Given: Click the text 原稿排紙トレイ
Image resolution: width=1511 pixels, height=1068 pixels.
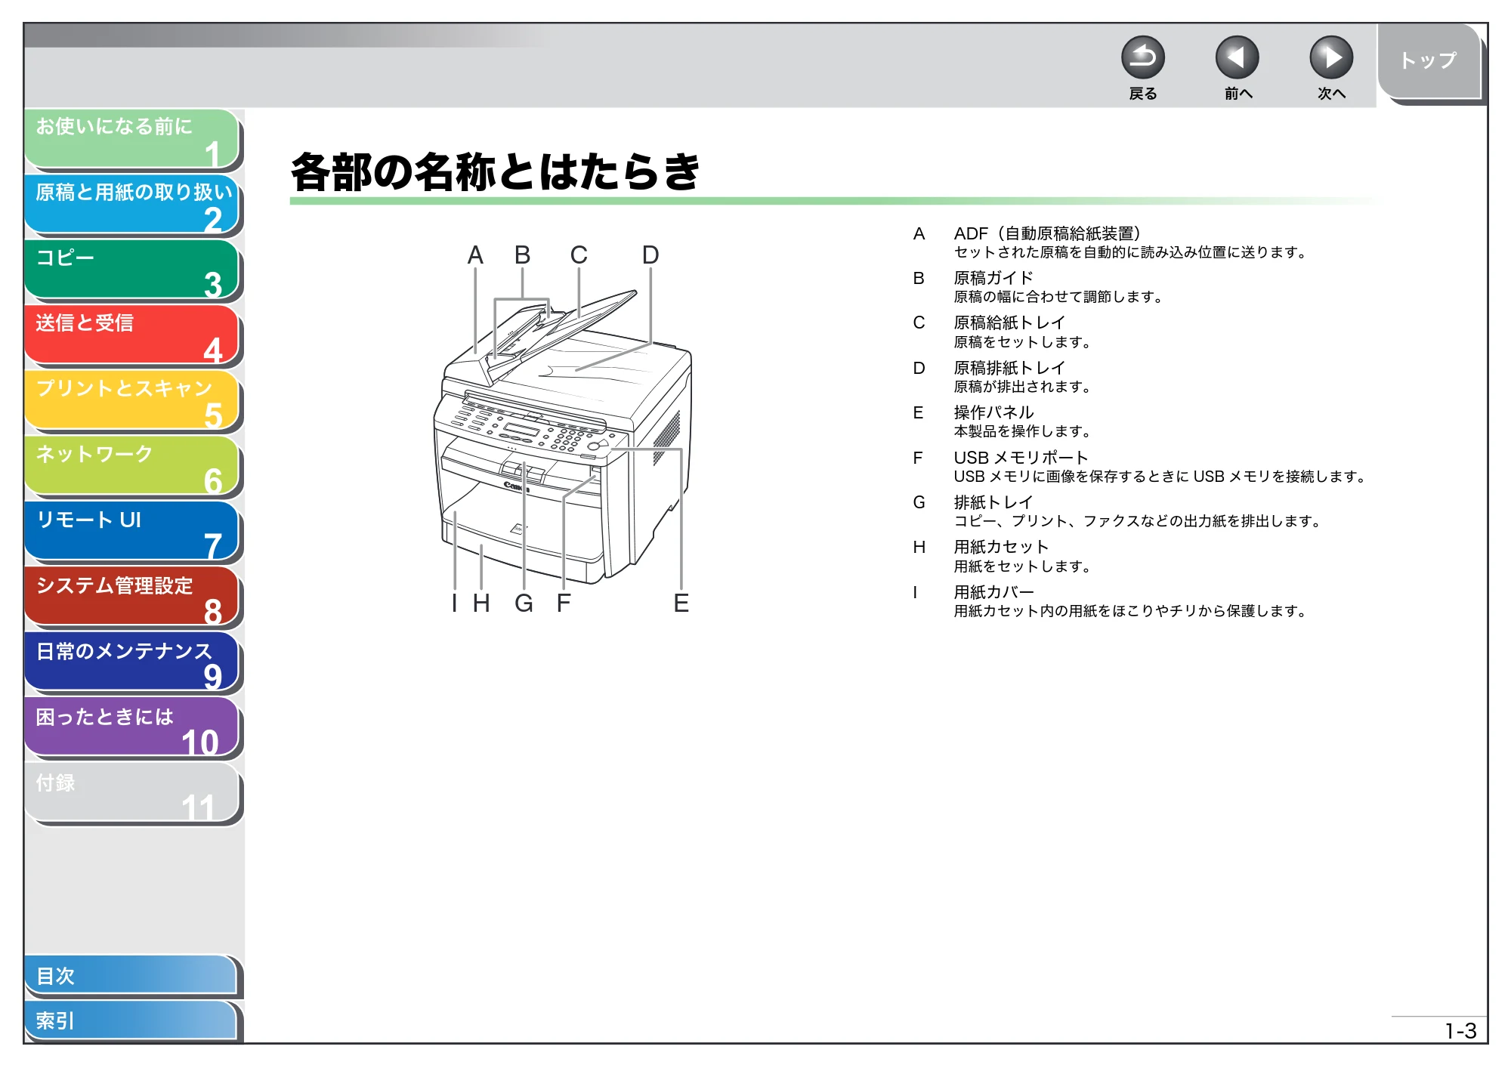Looking at the screenshot, I should 1009,368.
